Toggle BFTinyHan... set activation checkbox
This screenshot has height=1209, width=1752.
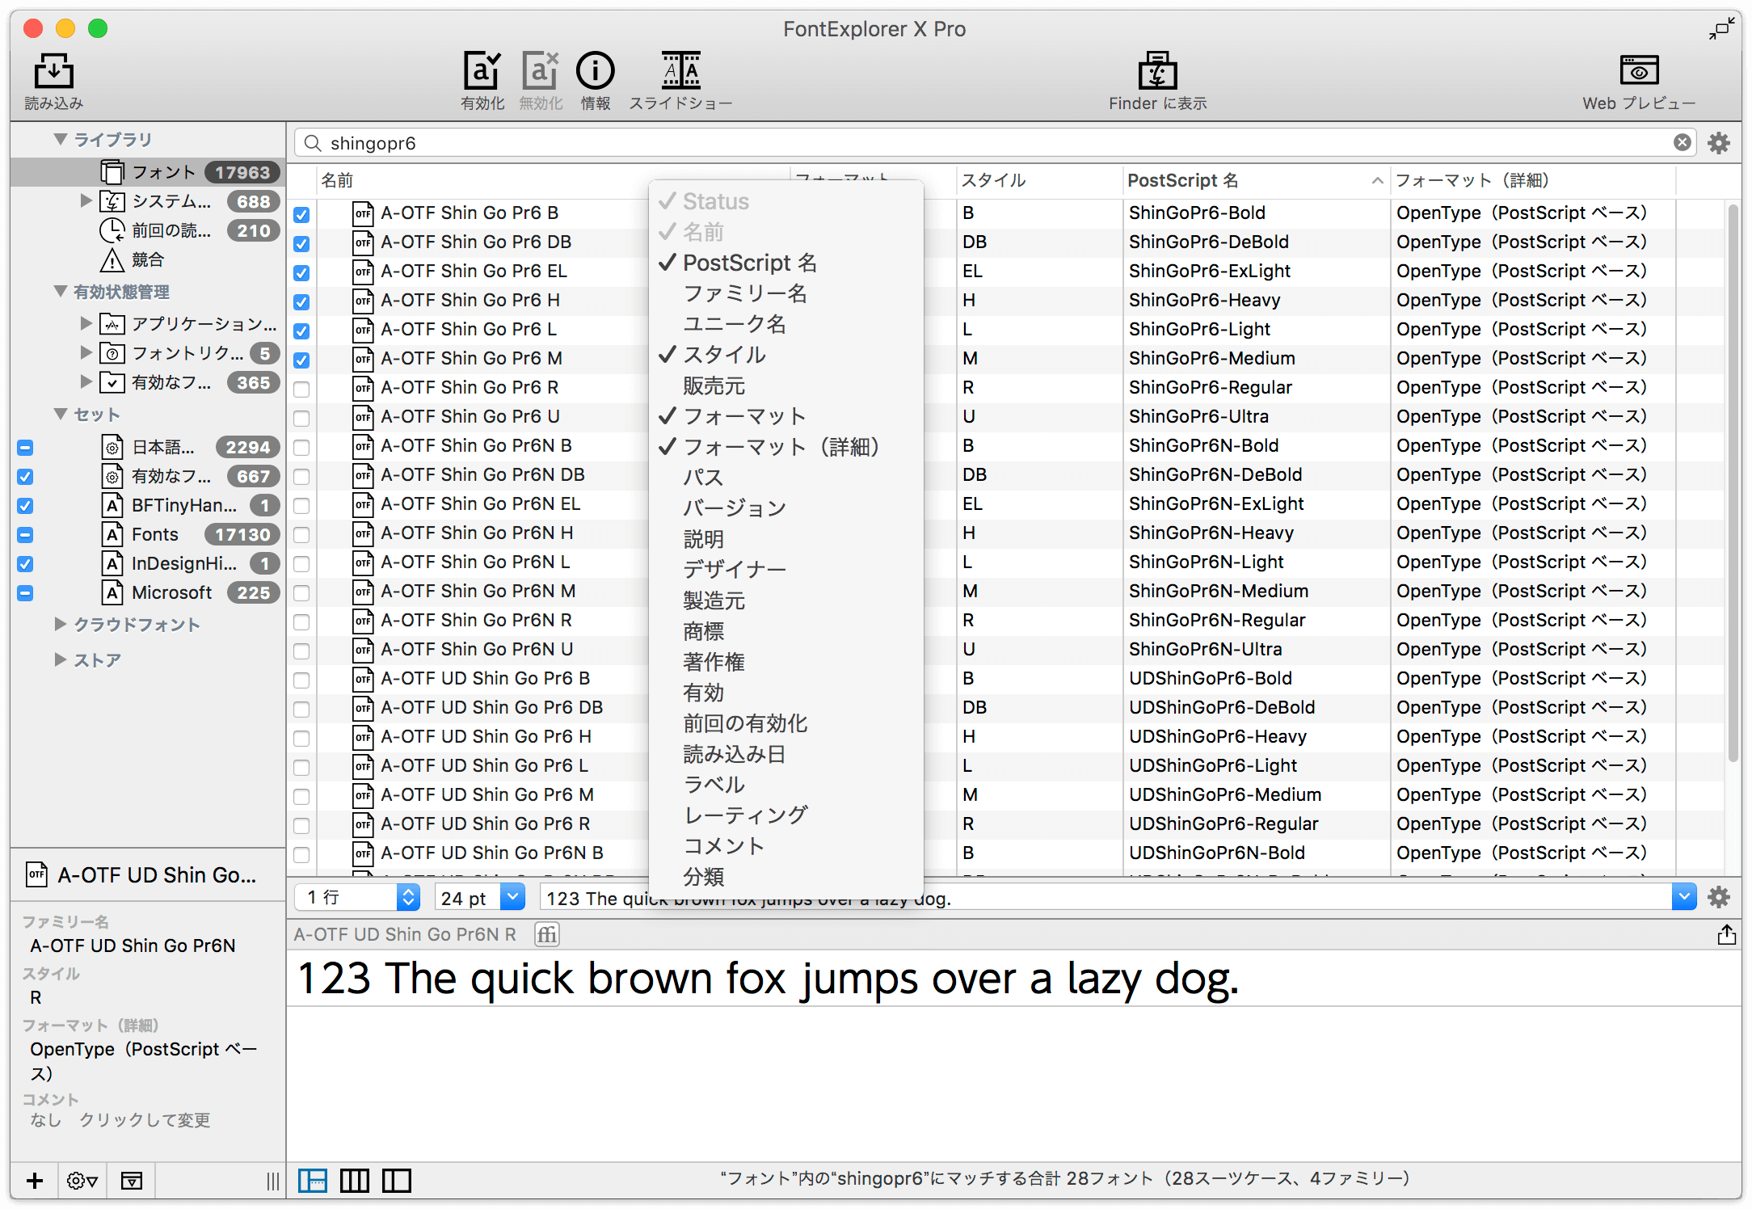25,505
